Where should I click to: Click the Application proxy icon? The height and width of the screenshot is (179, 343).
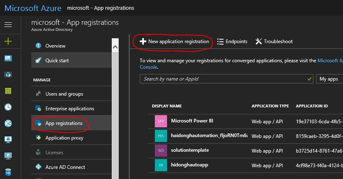coord(38,138)
